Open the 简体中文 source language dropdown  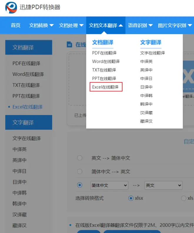point(109,185)
